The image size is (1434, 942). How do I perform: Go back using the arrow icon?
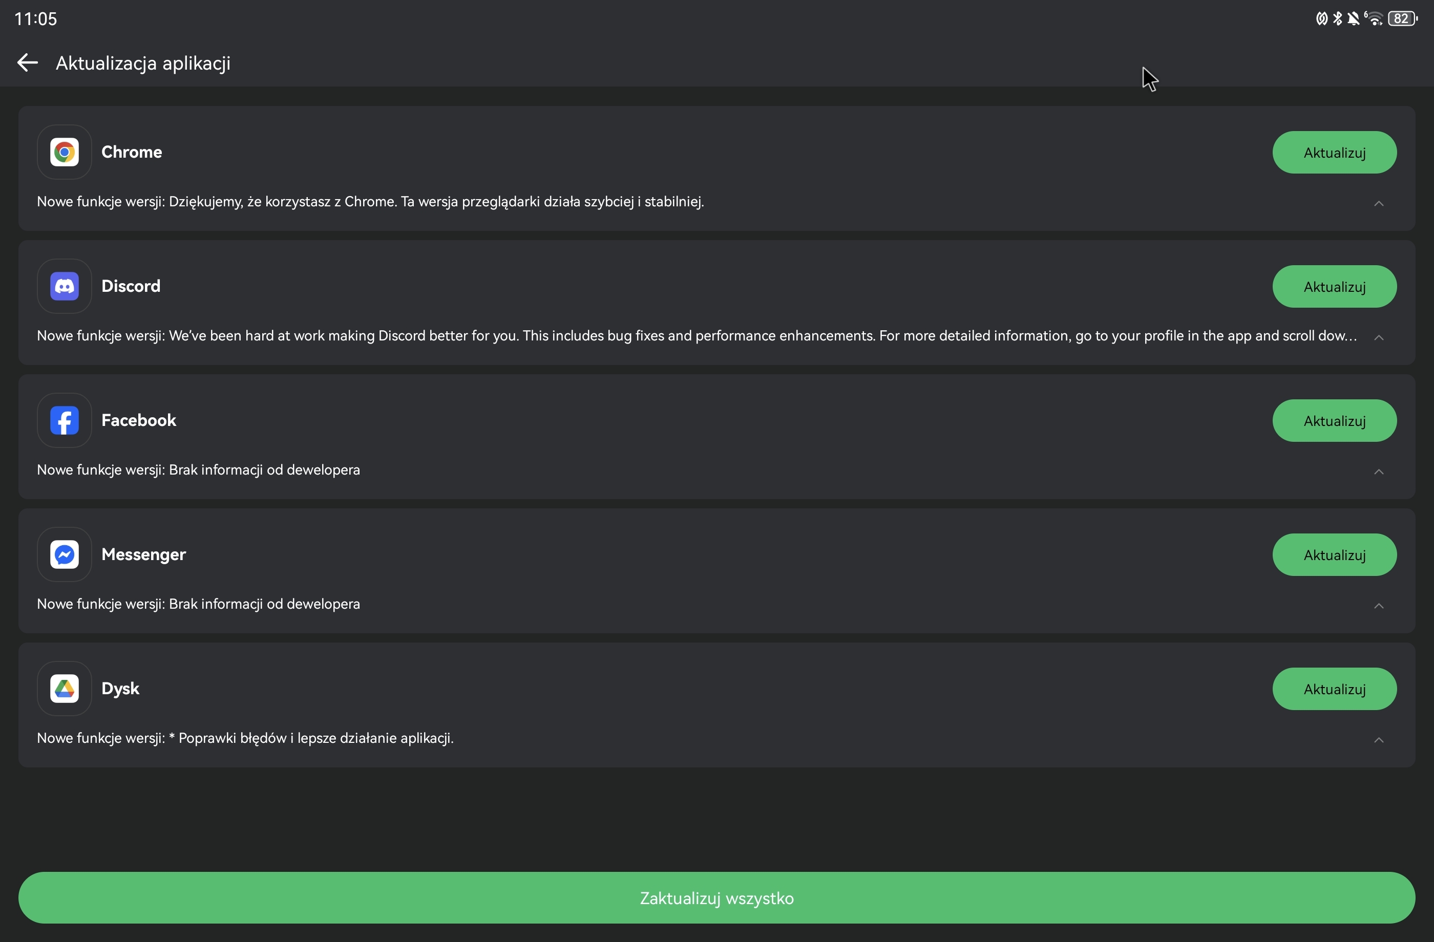tap(28, 62)
